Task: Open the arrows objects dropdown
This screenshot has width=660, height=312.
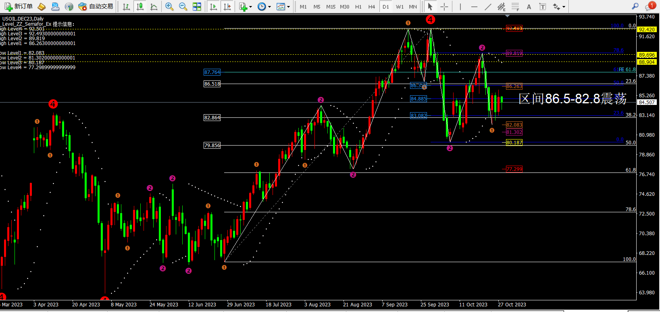Action: pyautogui.click(x=559, y=6)
